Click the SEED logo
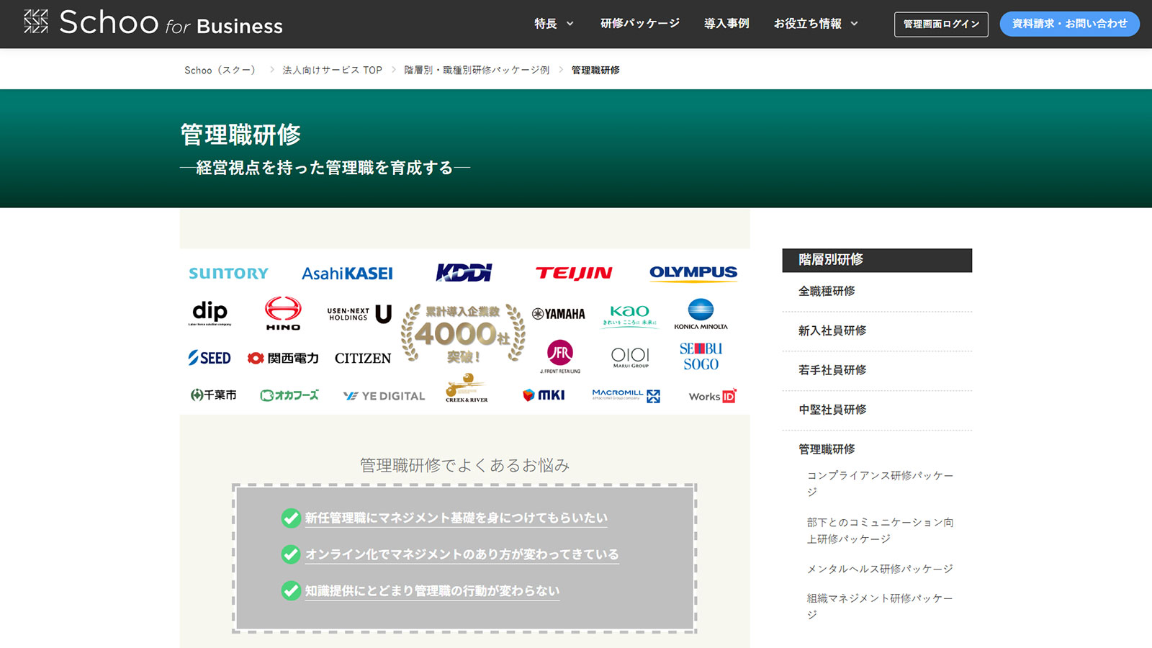 pyautogui.click(x=210, y=358)
